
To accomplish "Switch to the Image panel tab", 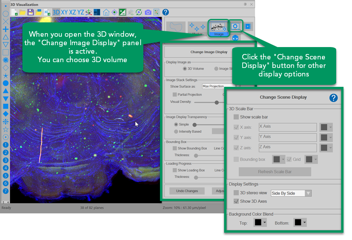I will [x=219, y=29].
